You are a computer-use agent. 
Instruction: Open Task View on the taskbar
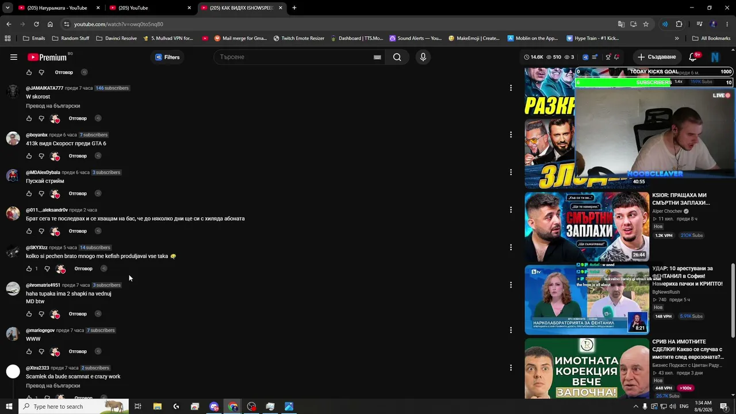point(138,407)
